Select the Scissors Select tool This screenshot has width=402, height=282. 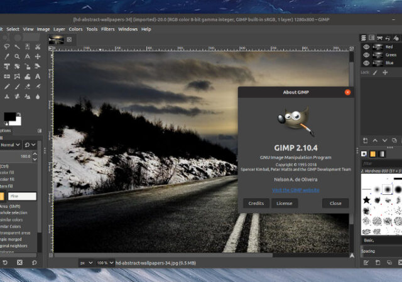pos(38,46)
